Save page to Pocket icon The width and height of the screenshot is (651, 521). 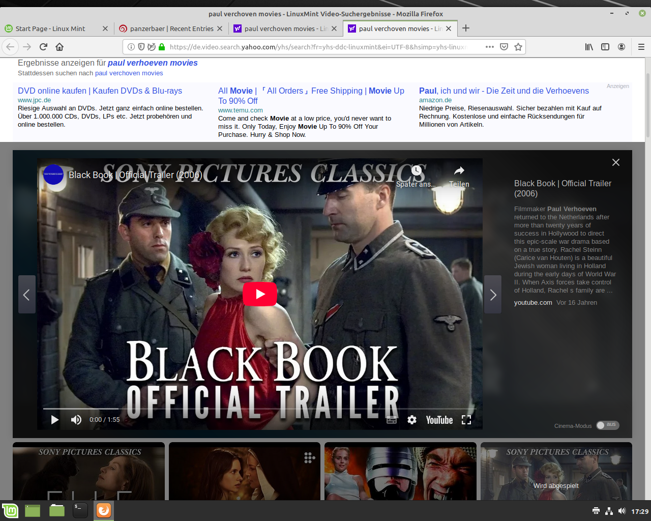(x=504, y=47)
